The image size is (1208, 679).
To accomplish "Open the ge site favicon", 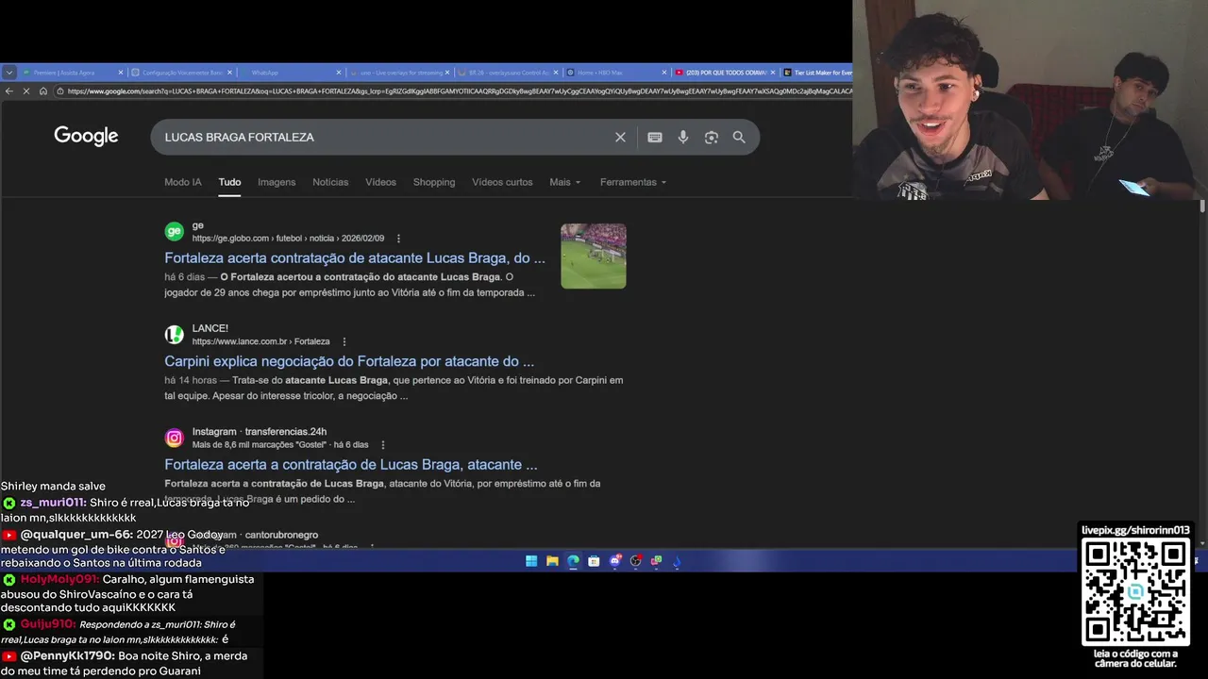I will (175, 231).
